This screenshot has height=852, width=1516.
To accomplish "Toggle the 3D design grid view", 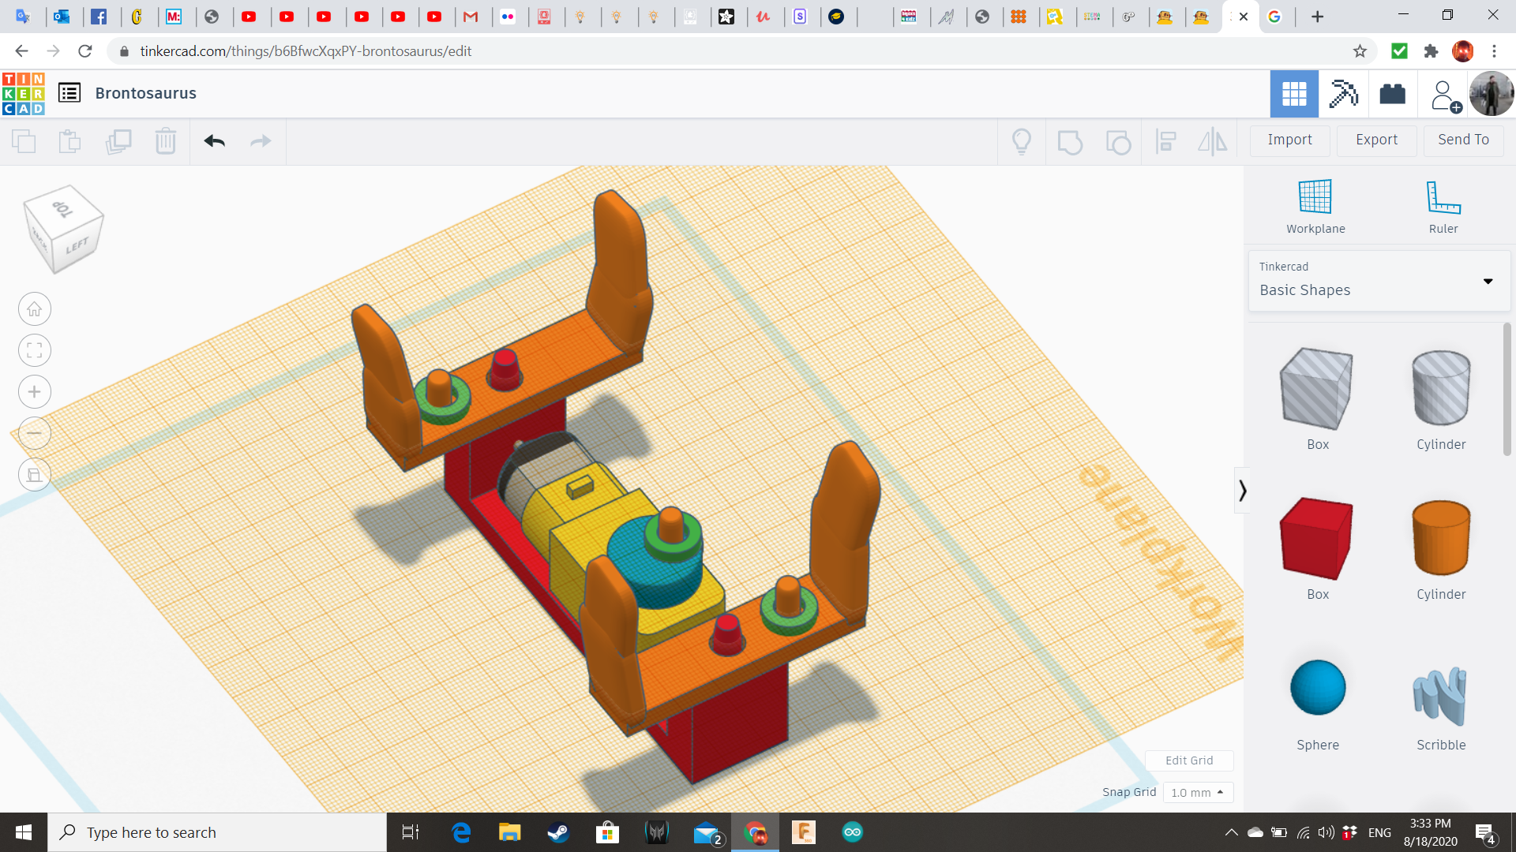I will point(1293,93).
